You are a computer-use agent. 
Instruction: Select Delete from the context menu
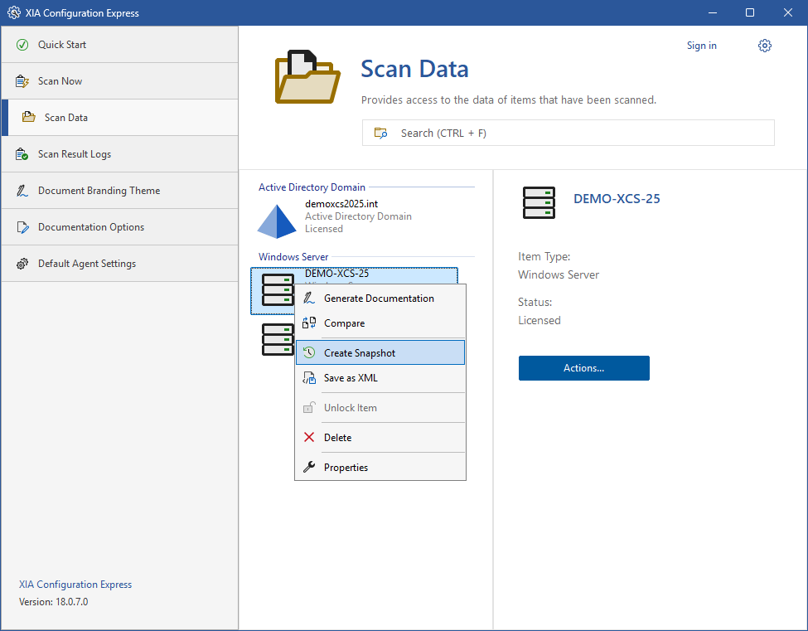[337, 438]
